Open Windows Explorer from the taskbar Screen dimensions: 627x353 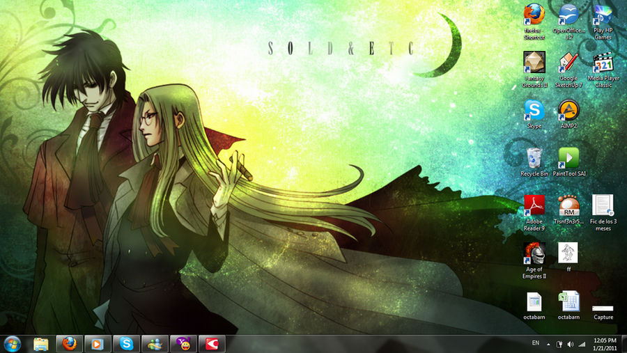(41, 344)
